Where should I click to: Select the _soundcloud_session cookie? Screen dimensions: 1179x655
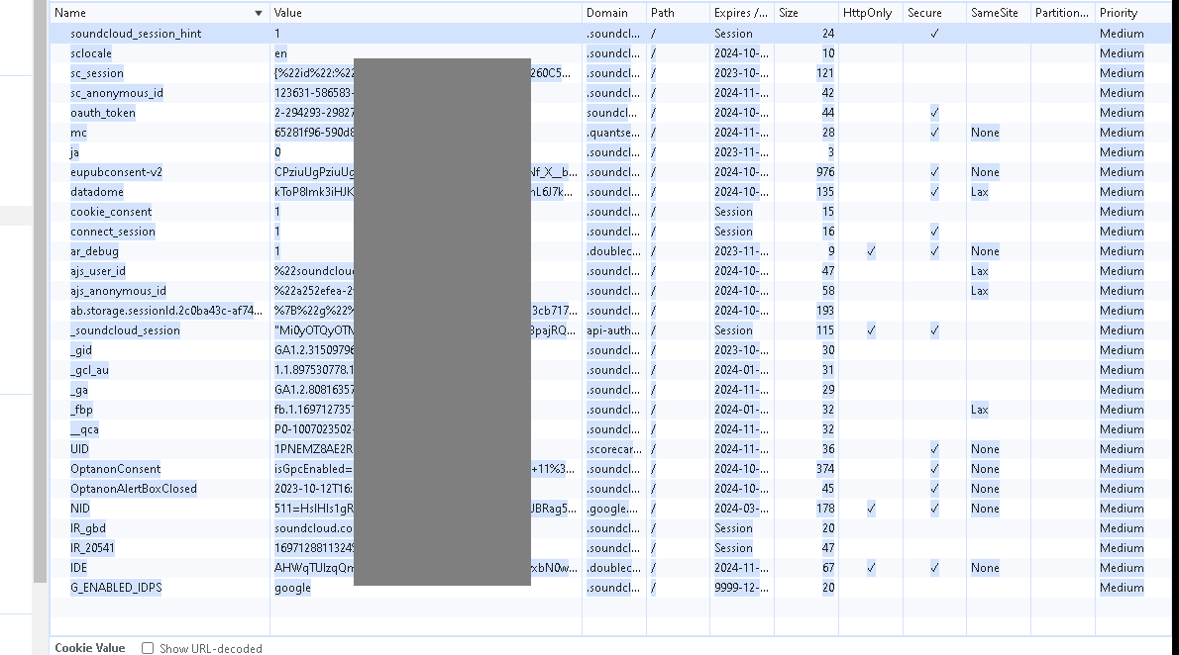[125, 330]
